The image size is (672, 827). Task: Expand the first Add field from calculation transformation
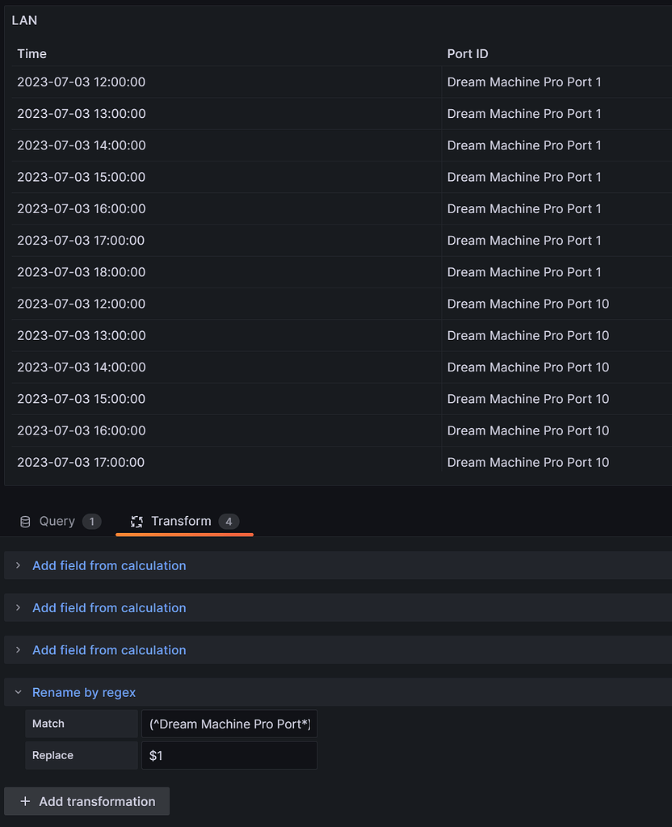[109, 565]
